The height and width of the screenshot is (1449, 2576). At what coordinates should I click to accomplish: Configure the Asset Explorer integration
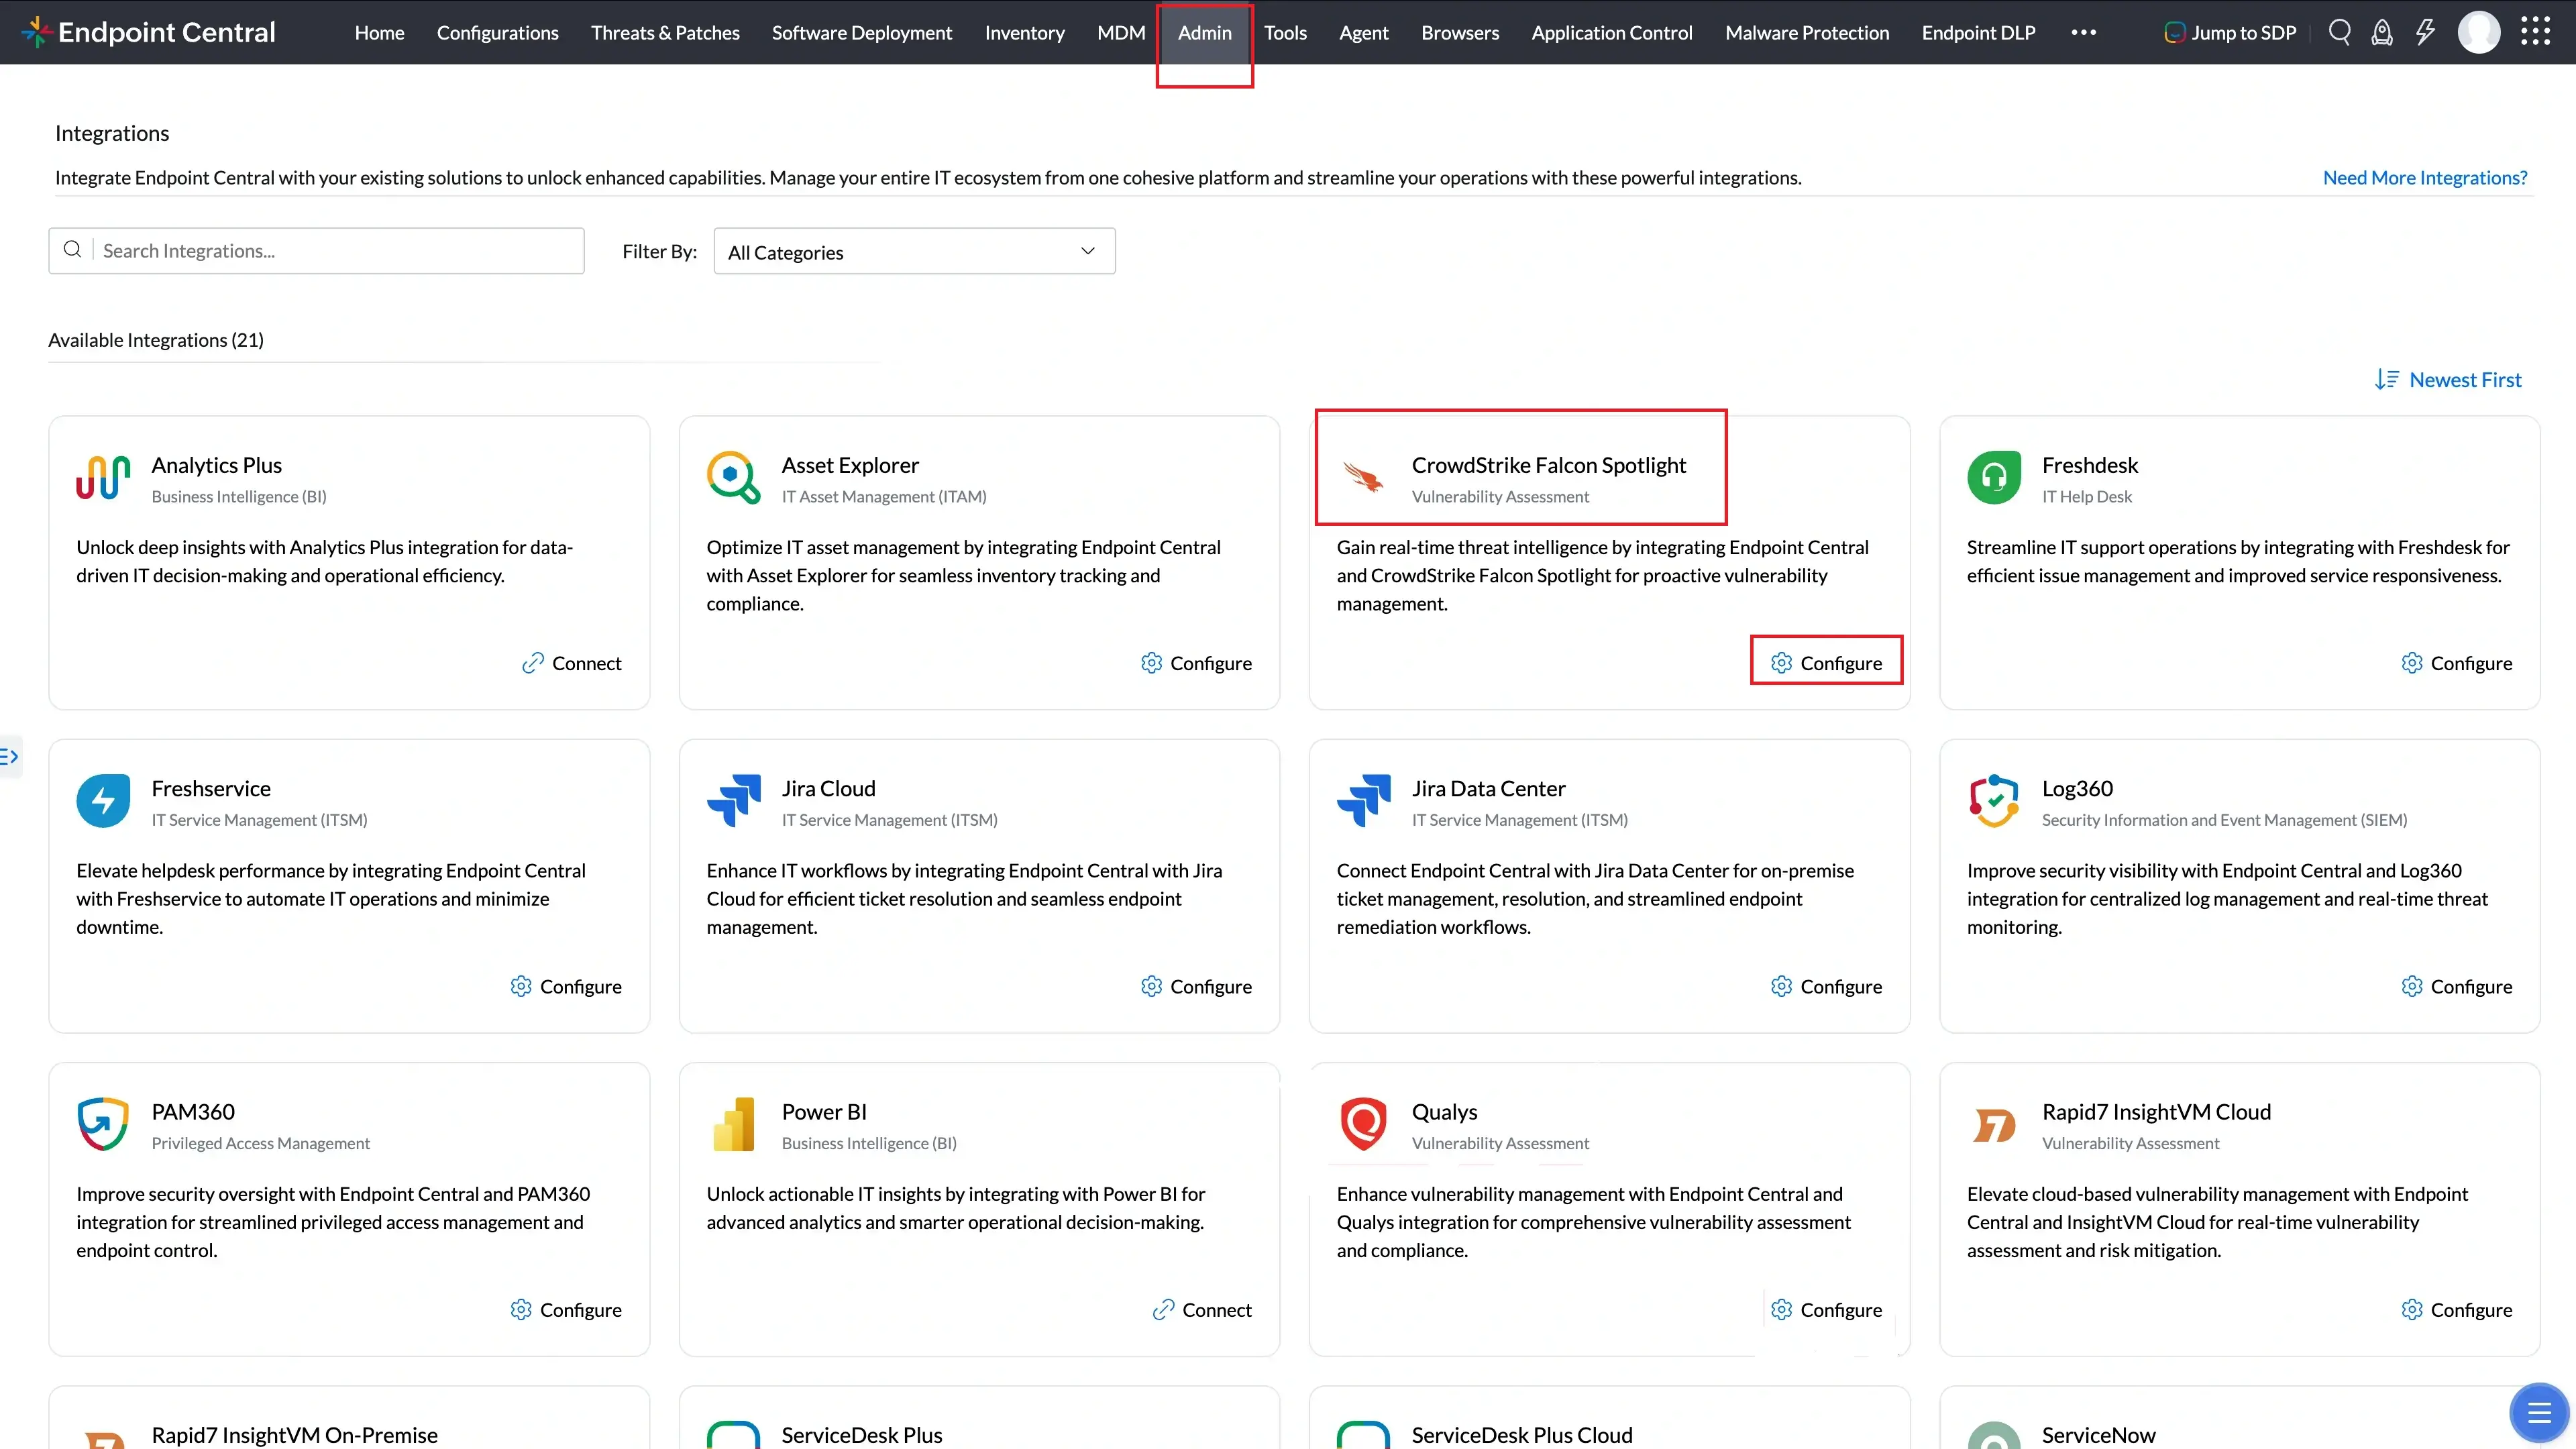1196,663
